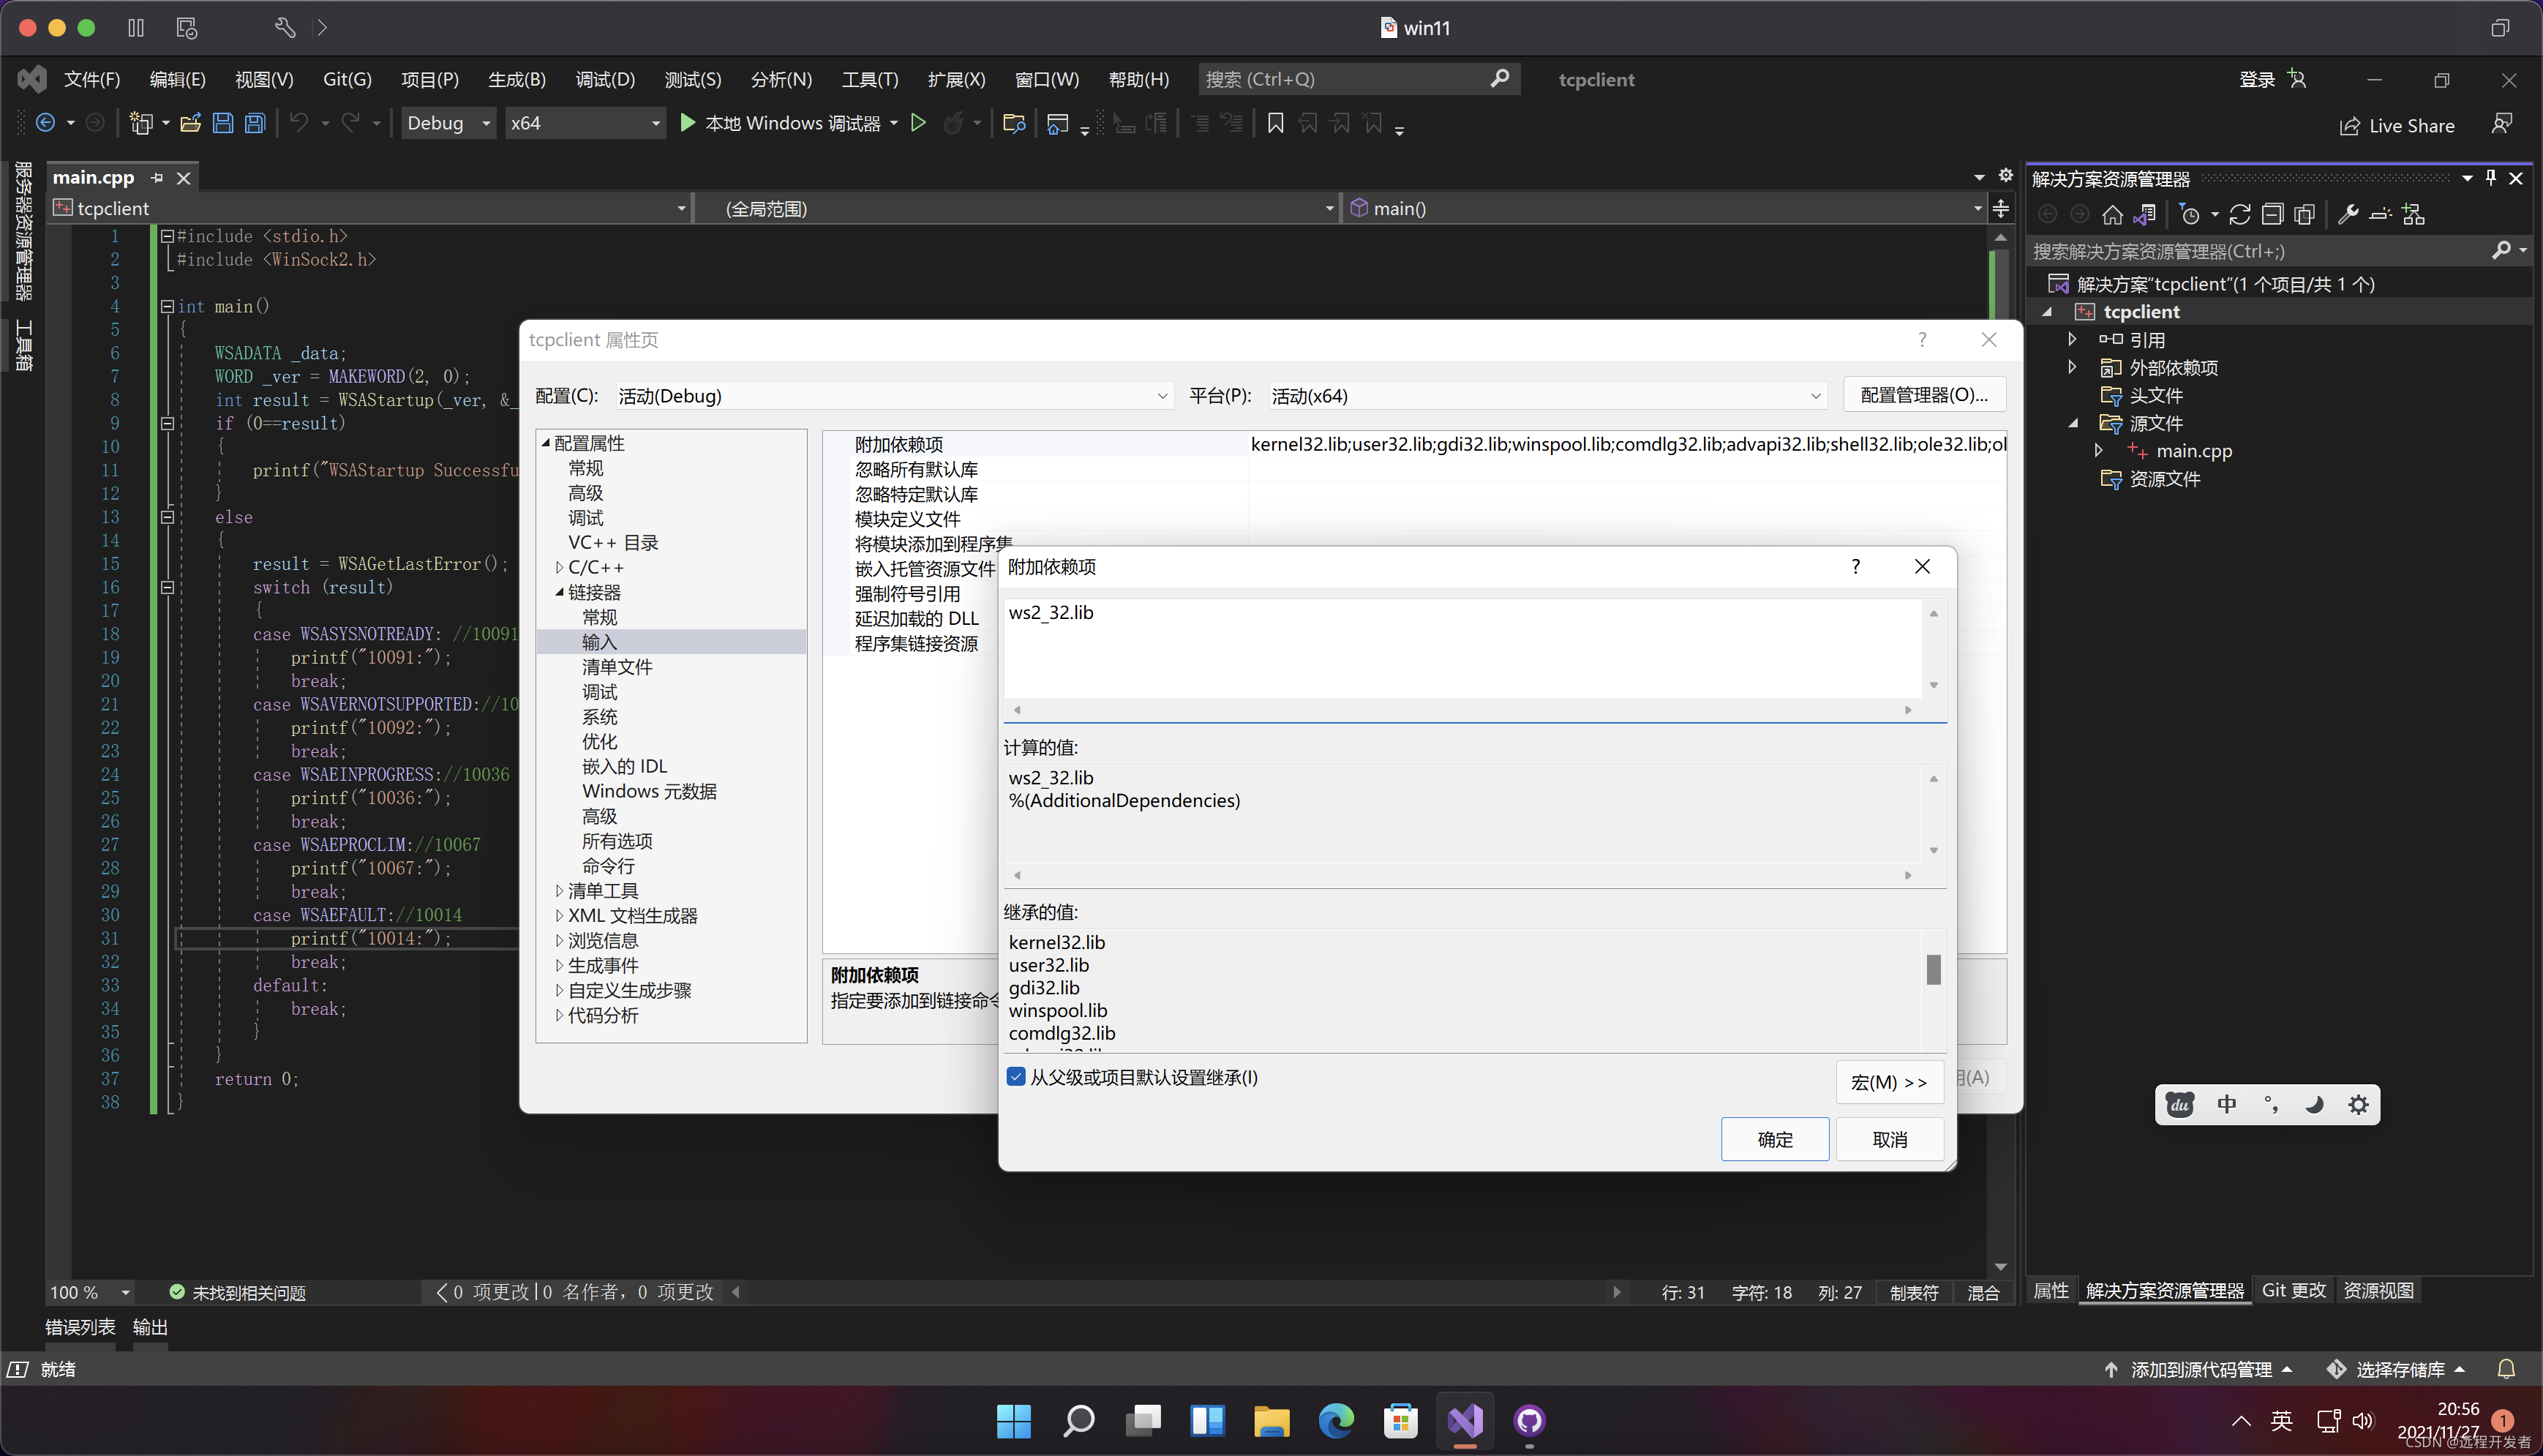Click the Home icon in Solution Explorer
This screenshot has width=2543, height=1456.
(x=2111, y=215)
